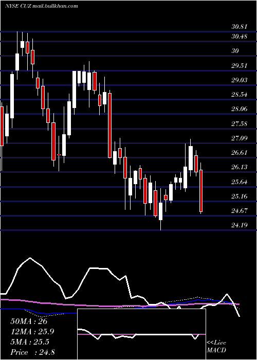The image size is (257, 360).
Task: Click the 24.67 price axis label
Action: pos(240,210)
